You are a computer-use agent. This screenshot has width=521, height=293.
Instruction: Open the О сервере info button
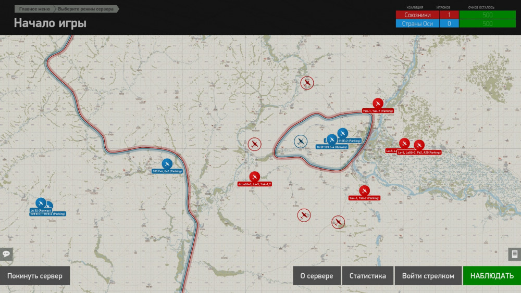coord(317,276)
